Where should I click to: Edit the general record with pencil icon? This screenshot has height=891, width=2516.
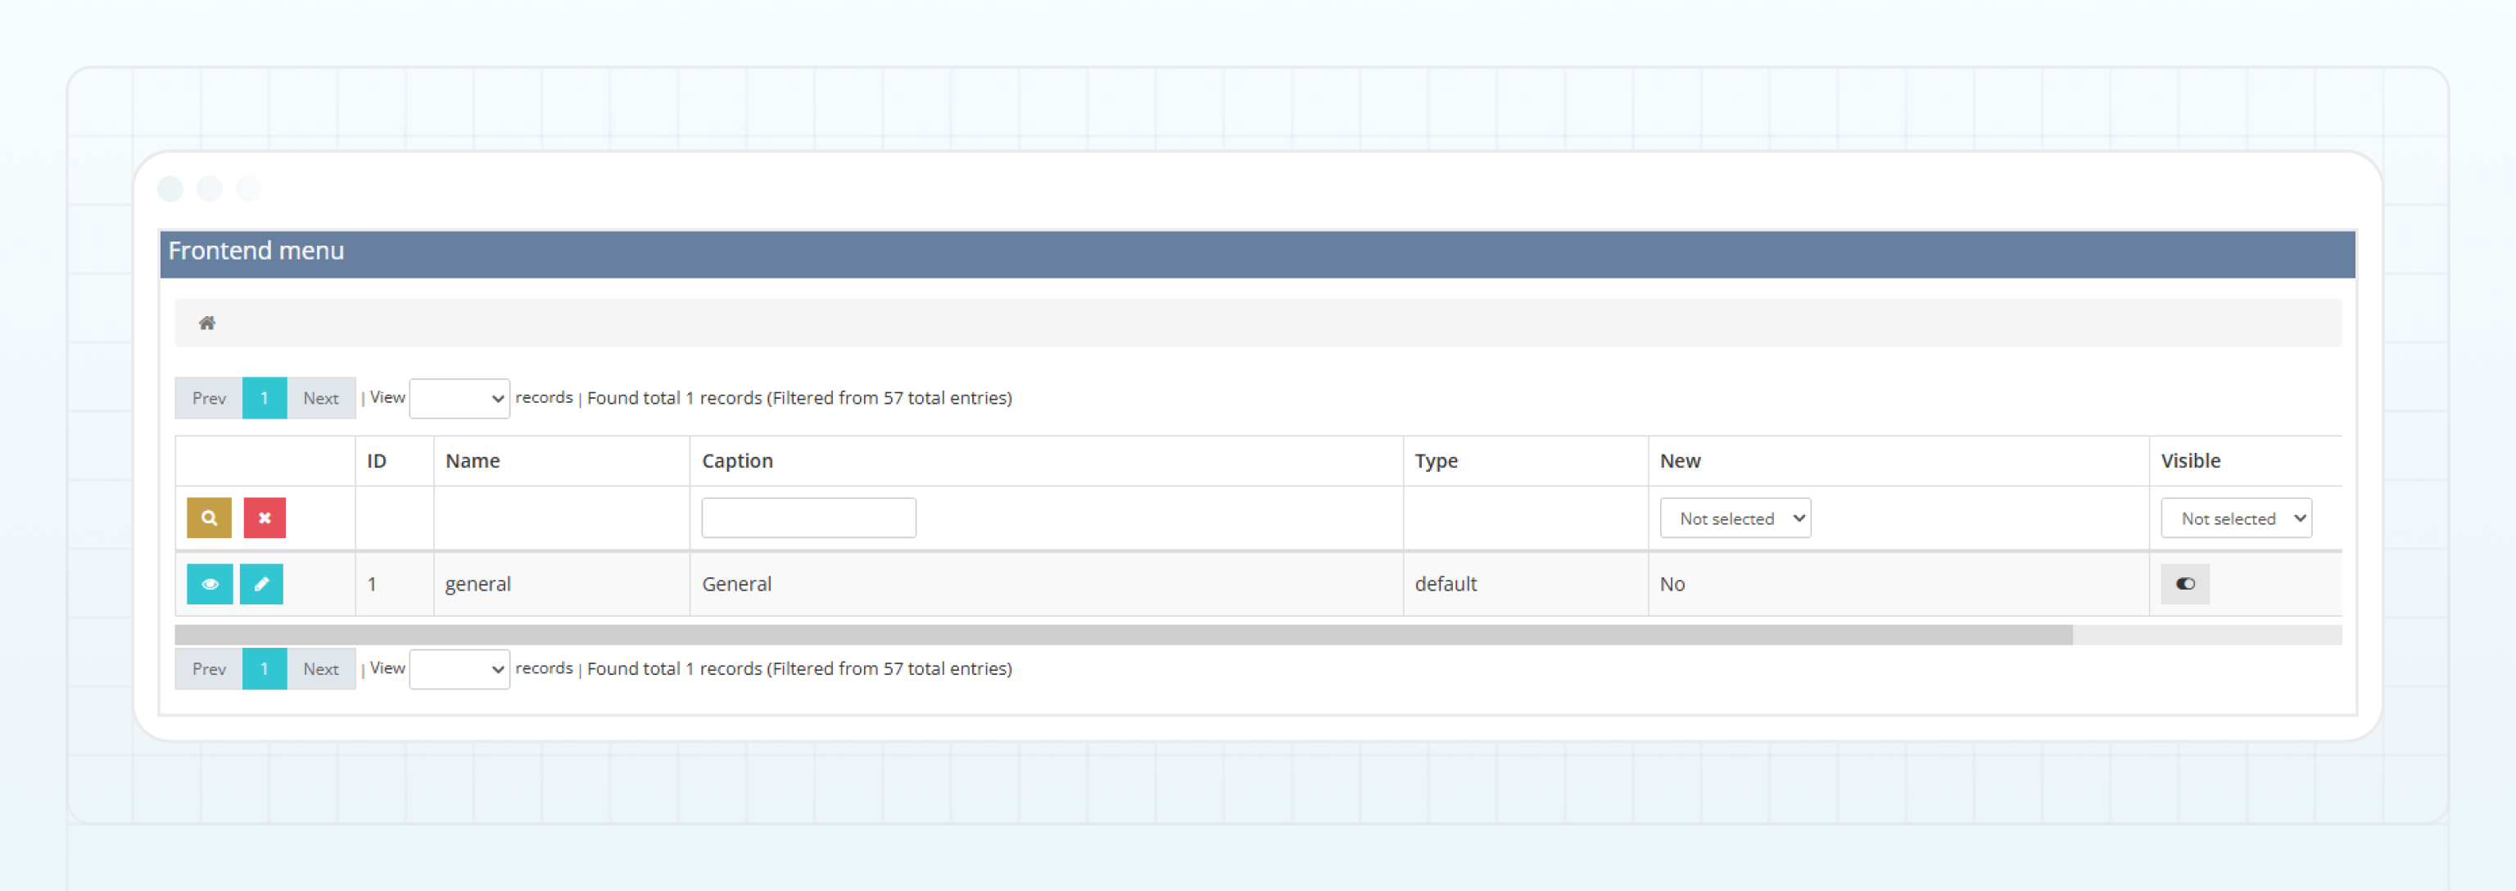[260, 584]
